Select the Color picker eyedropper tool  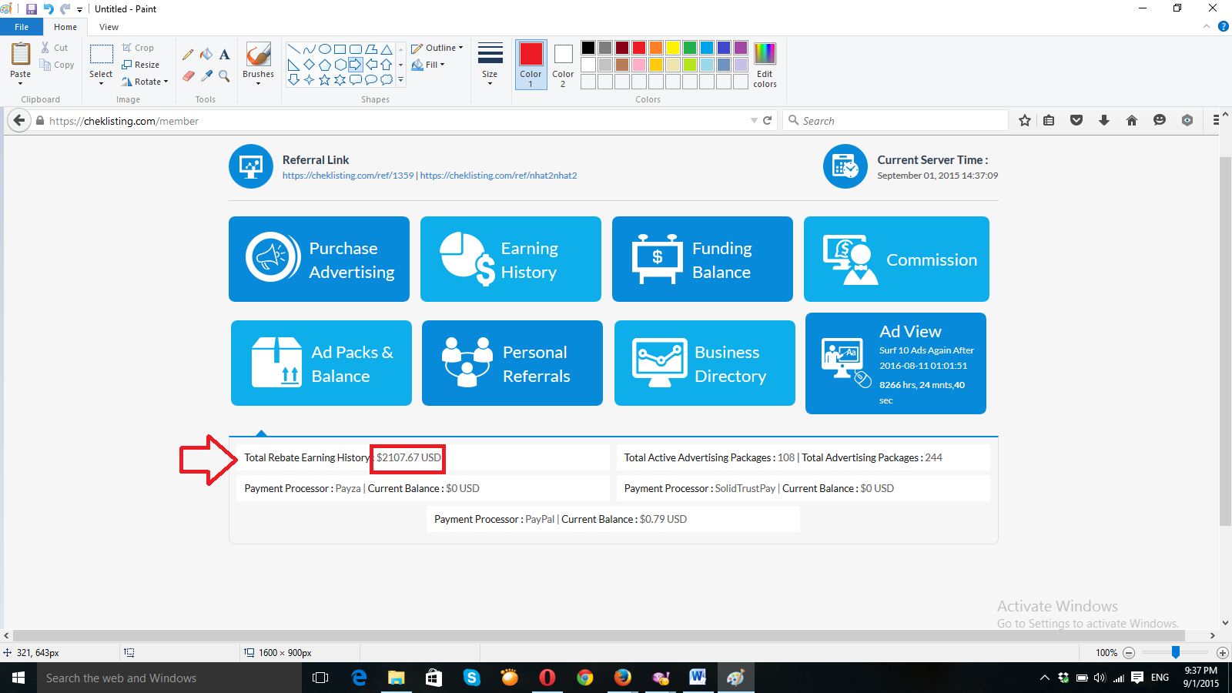206,75
